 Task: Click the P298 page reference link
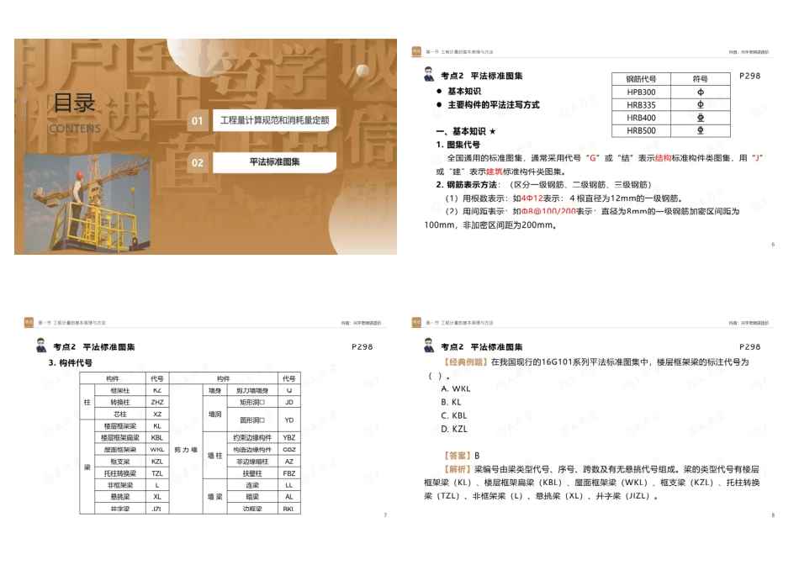pos(751,75)
